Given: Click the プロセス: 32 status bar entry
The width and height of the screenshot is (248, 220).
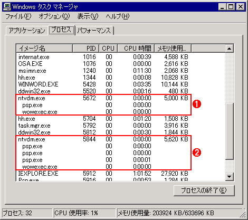Looking at the screenshot, I should tap(27, 213).
